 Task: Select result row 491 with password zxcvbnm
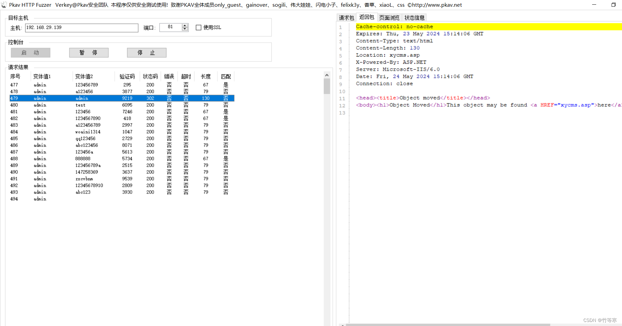click(122, 179)
